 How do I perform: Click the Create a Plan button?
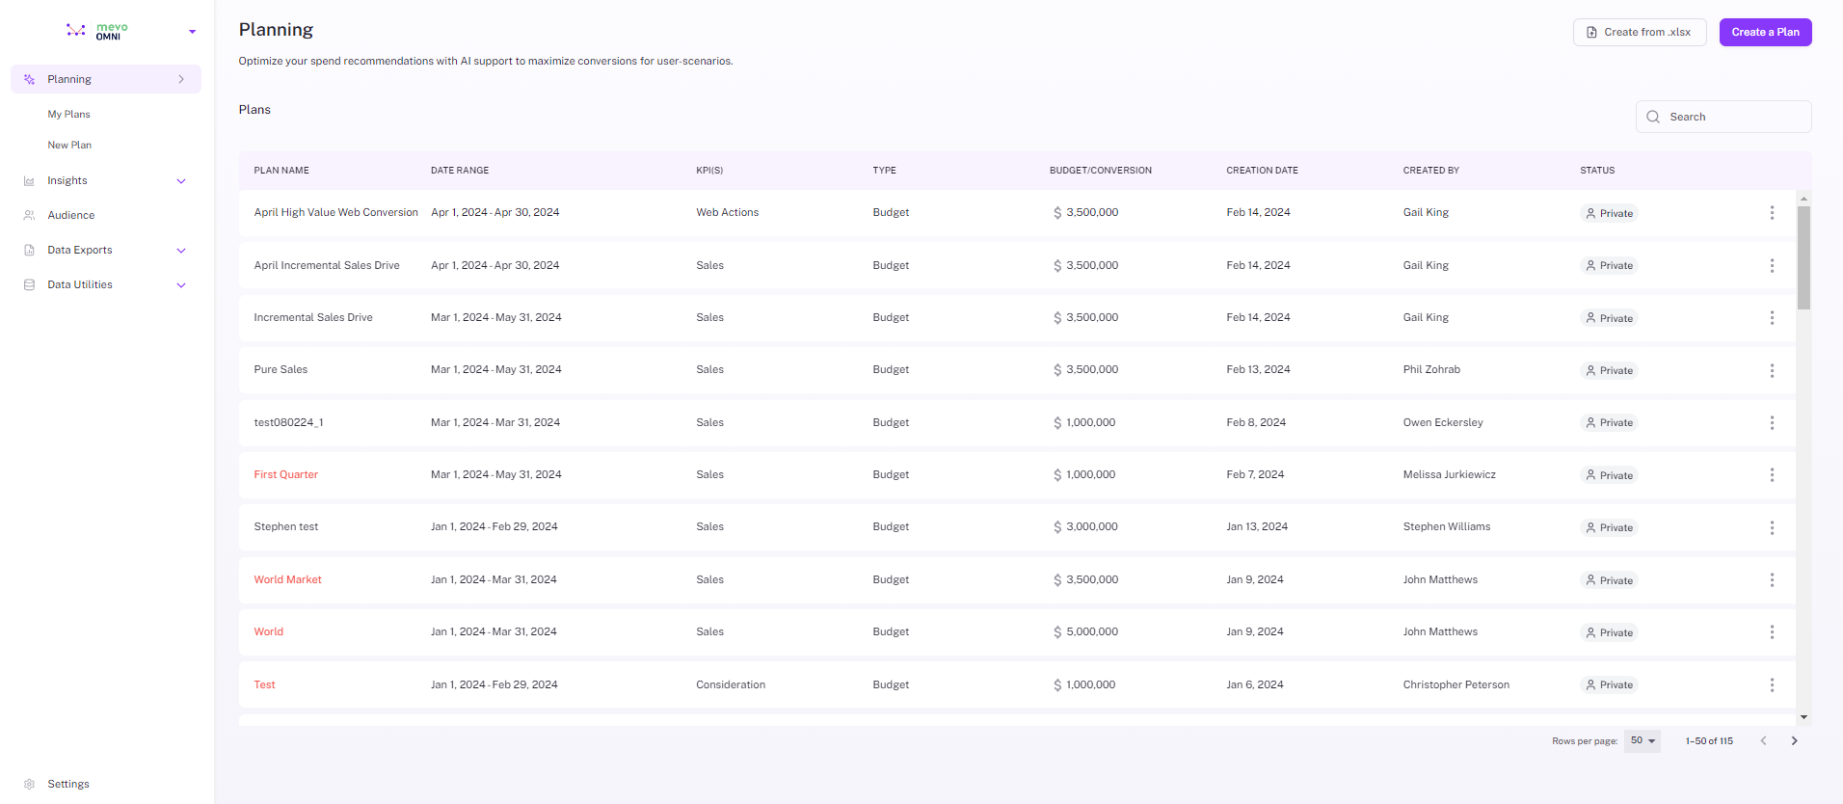tap(1765, 32)
